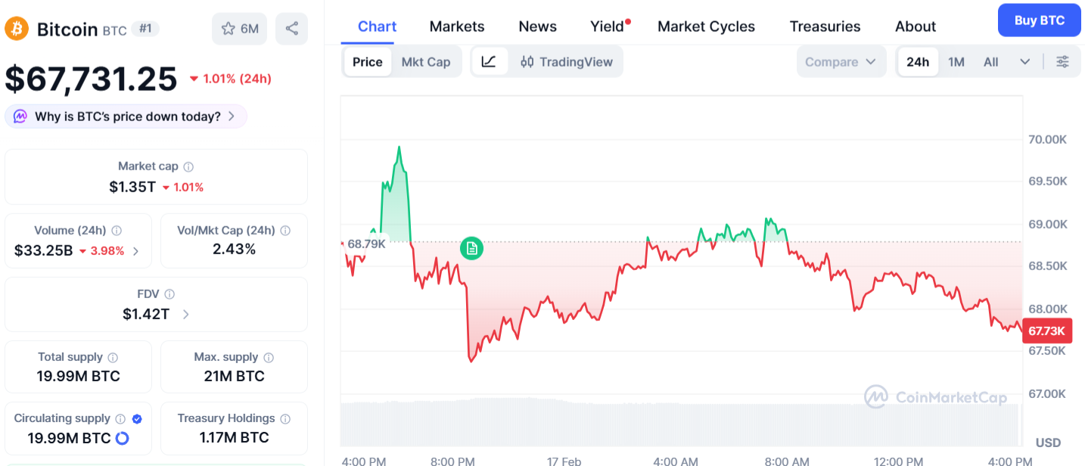Expand the time range chevron next to All
Screen dimensions: 1085x466
pyautogui.click(x=1025, y=61)
